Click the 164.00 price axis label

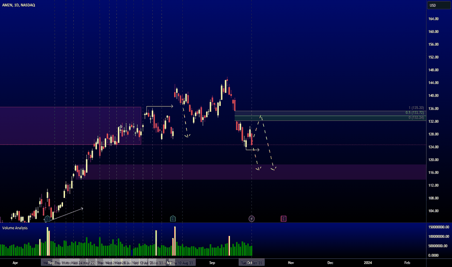433,19
